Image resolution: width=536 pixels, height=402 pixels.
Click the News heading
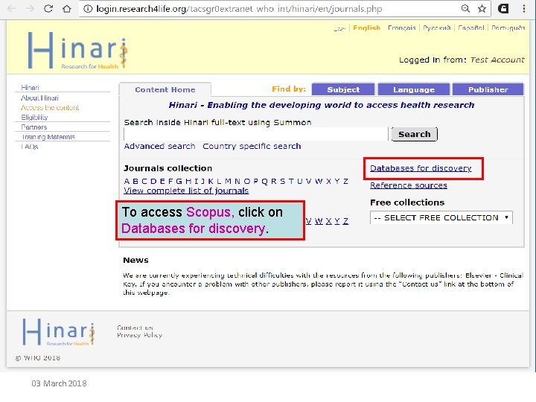coord(135,260)
